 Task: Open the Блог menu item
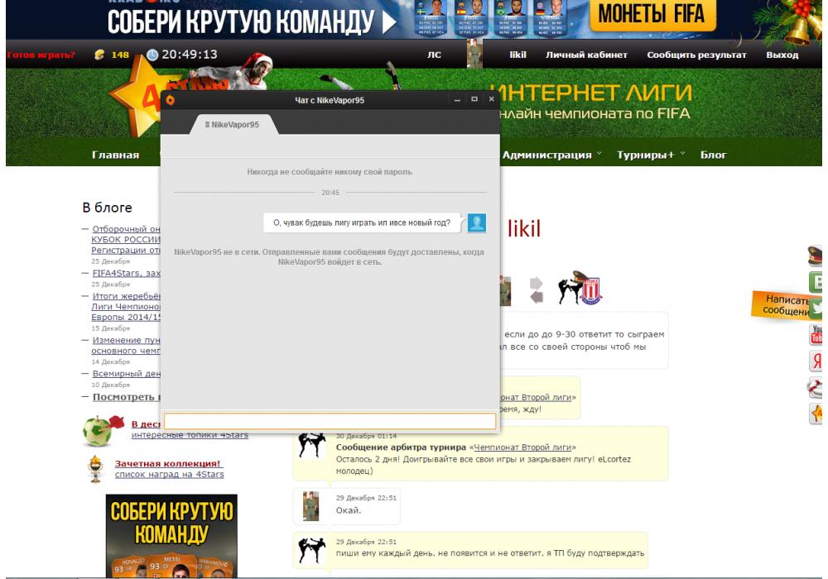[x=714, y=155]
